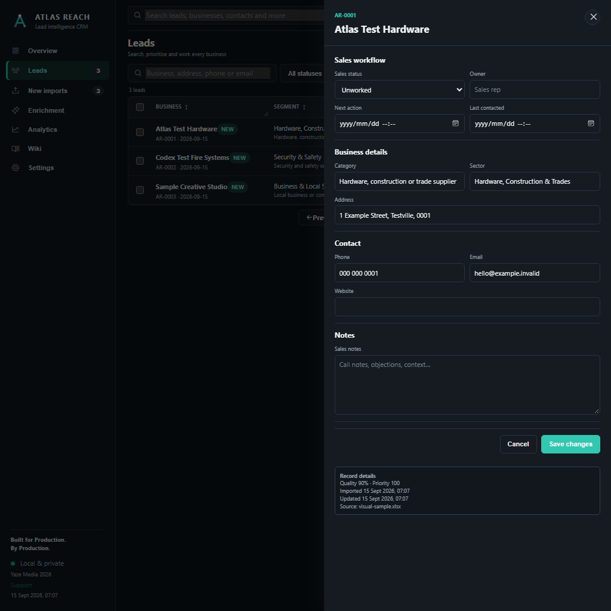Click the Source: visual-sample.xlsx text

tap(371, 507)
